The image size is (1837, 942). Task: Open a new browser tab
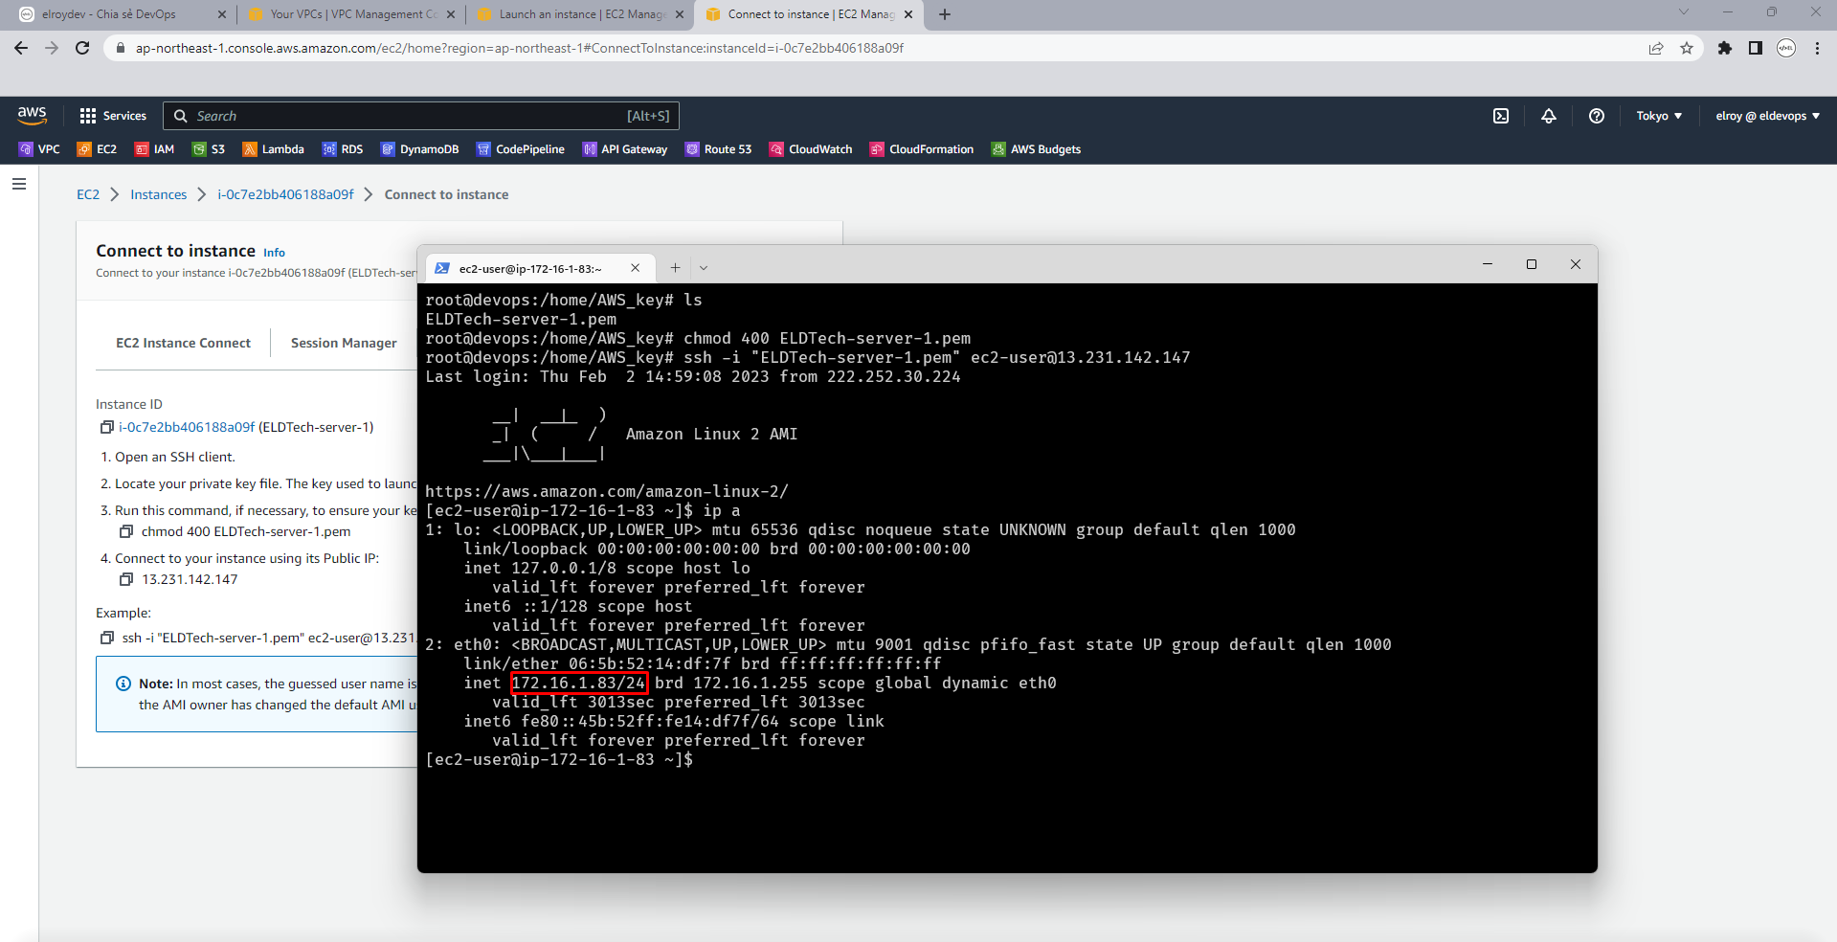(x=945, y=14)
